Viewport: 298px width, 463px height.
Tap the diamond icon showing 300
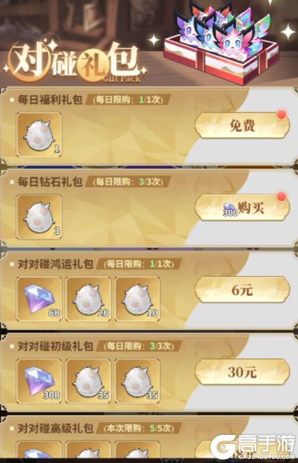[x=39, y=381]
